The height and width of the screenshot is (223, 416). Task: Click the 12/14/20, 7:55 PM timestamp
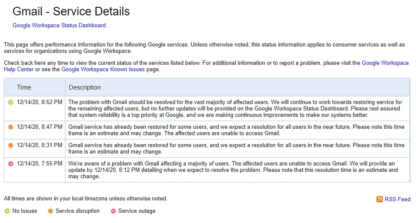pos(39,164)
